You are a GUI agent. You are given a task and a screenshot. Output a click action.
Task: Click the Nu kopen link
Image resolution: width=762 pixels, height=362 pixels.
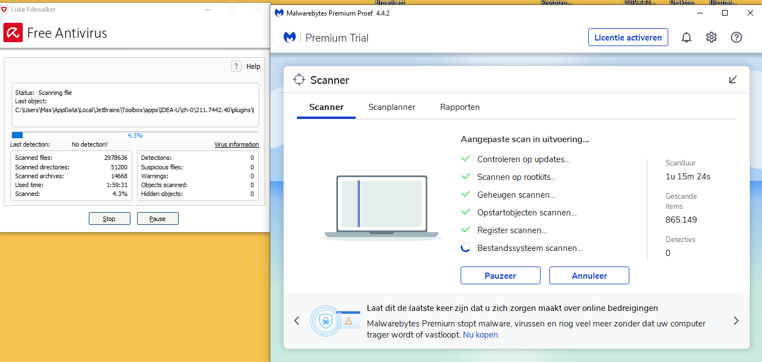click(x=481, y=335)
